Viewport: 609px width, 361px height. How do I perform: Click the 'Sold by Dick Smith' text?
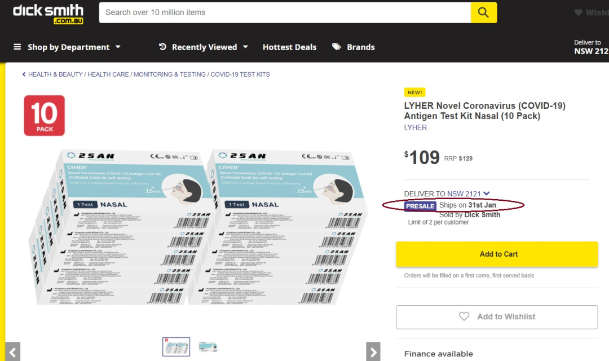coord(470,215)
